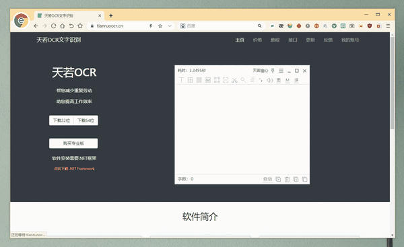Click the comma punctuation icon in OCR toolbar
Image resolution: width=404 pixels, height=247 pixels.
[261, 80]
